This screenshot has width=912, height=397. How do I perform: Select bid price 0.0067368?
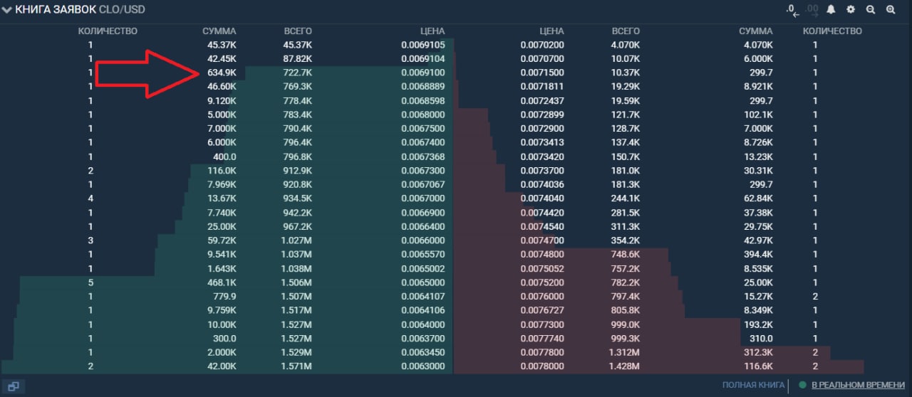(x=423, y=157)
